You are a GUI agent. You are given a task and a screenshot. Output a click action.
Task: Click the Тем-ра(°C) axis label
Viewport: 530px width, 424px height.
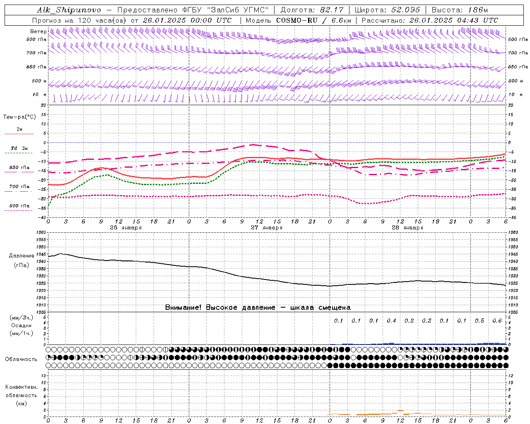19,117
